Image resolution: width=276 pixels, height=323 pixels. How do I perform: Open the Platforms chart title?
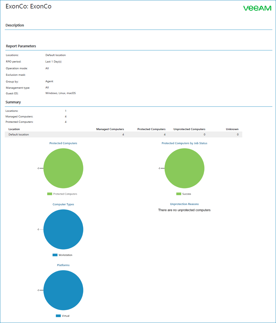point(63,265)
